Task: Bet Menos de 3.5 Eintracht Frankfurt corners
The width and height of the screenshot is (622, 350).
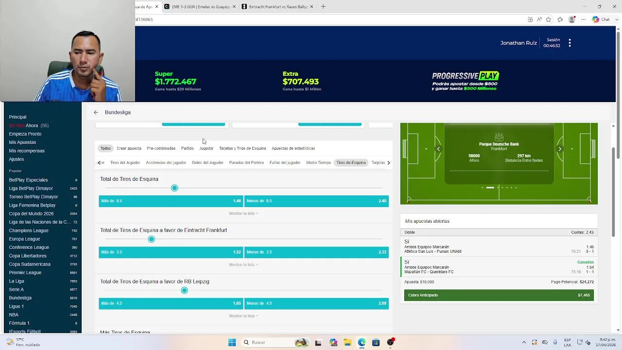Action: pyautogui.click(x=316, y=252)
